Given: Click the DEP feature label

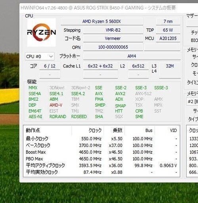Looking at the screenshot, I should [x=33, y=105].
